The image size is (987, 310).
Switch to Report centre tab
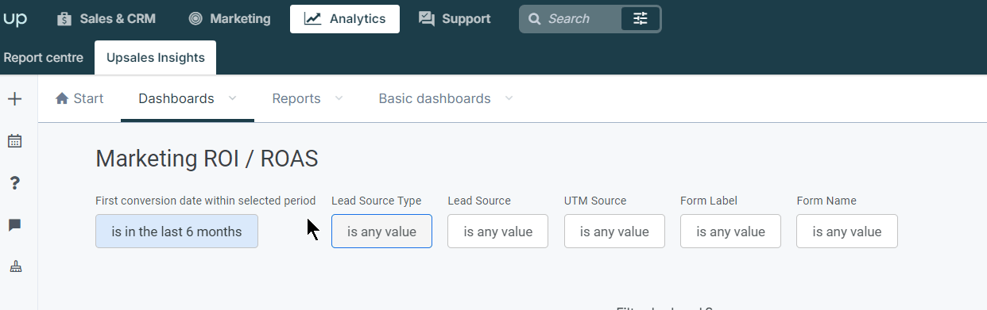43,58
